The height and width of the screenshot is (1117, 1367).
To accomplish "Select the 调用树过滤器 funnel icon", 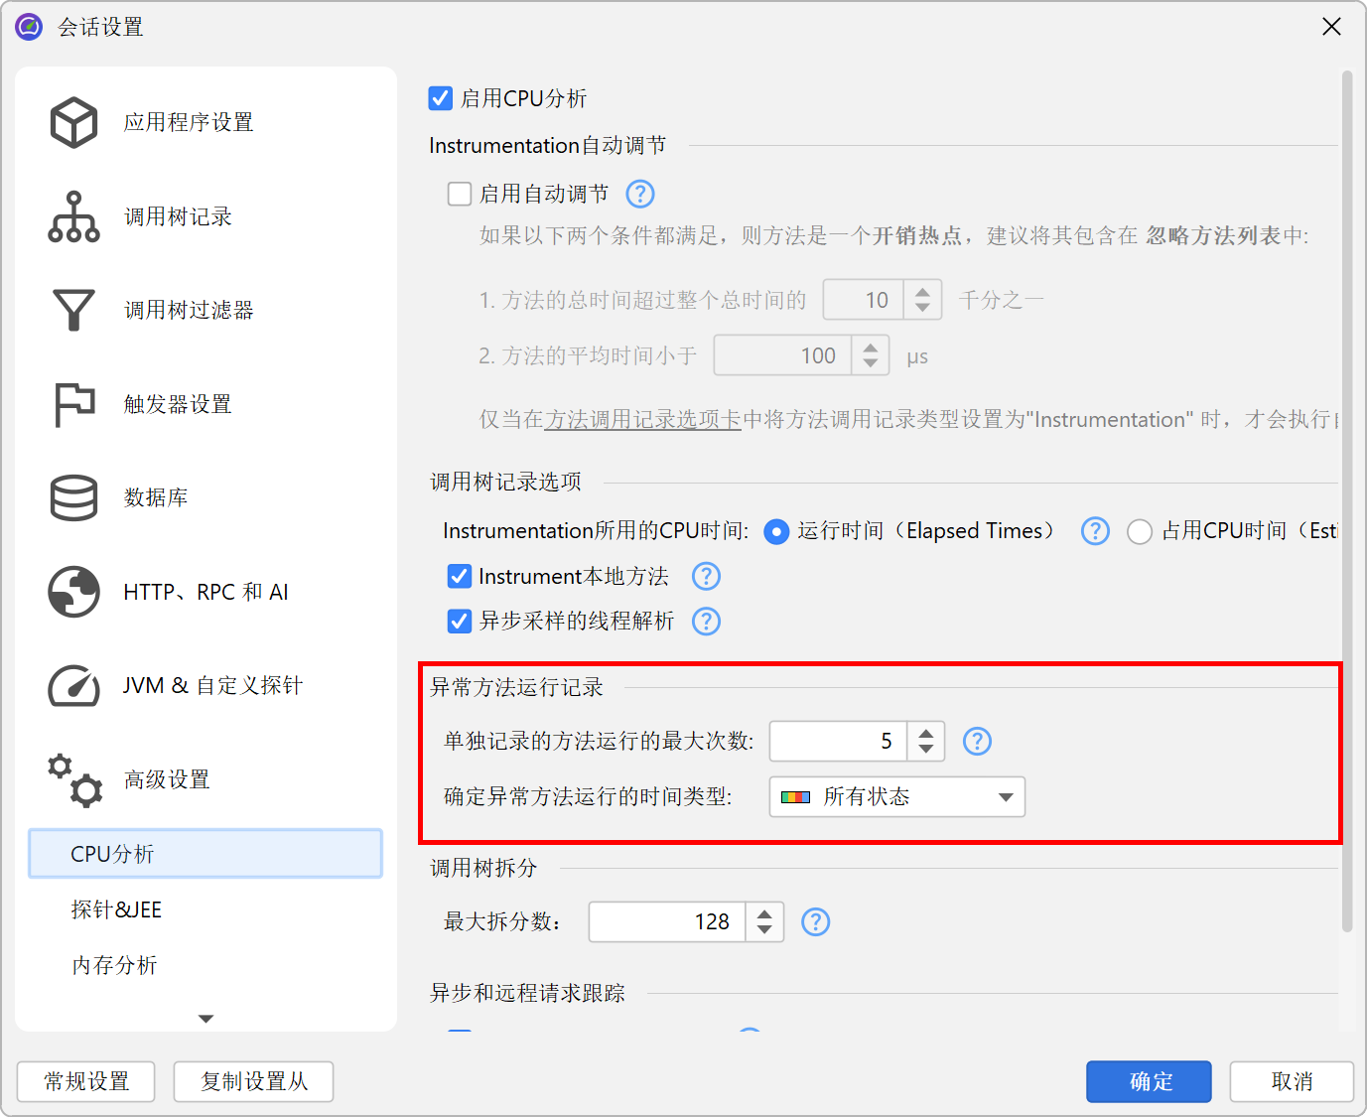I will tap(73, 310).
